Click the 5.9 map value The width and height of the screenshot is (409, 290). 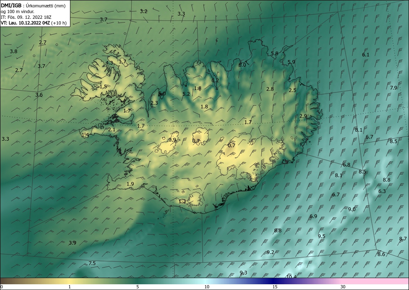click(291, 62)
